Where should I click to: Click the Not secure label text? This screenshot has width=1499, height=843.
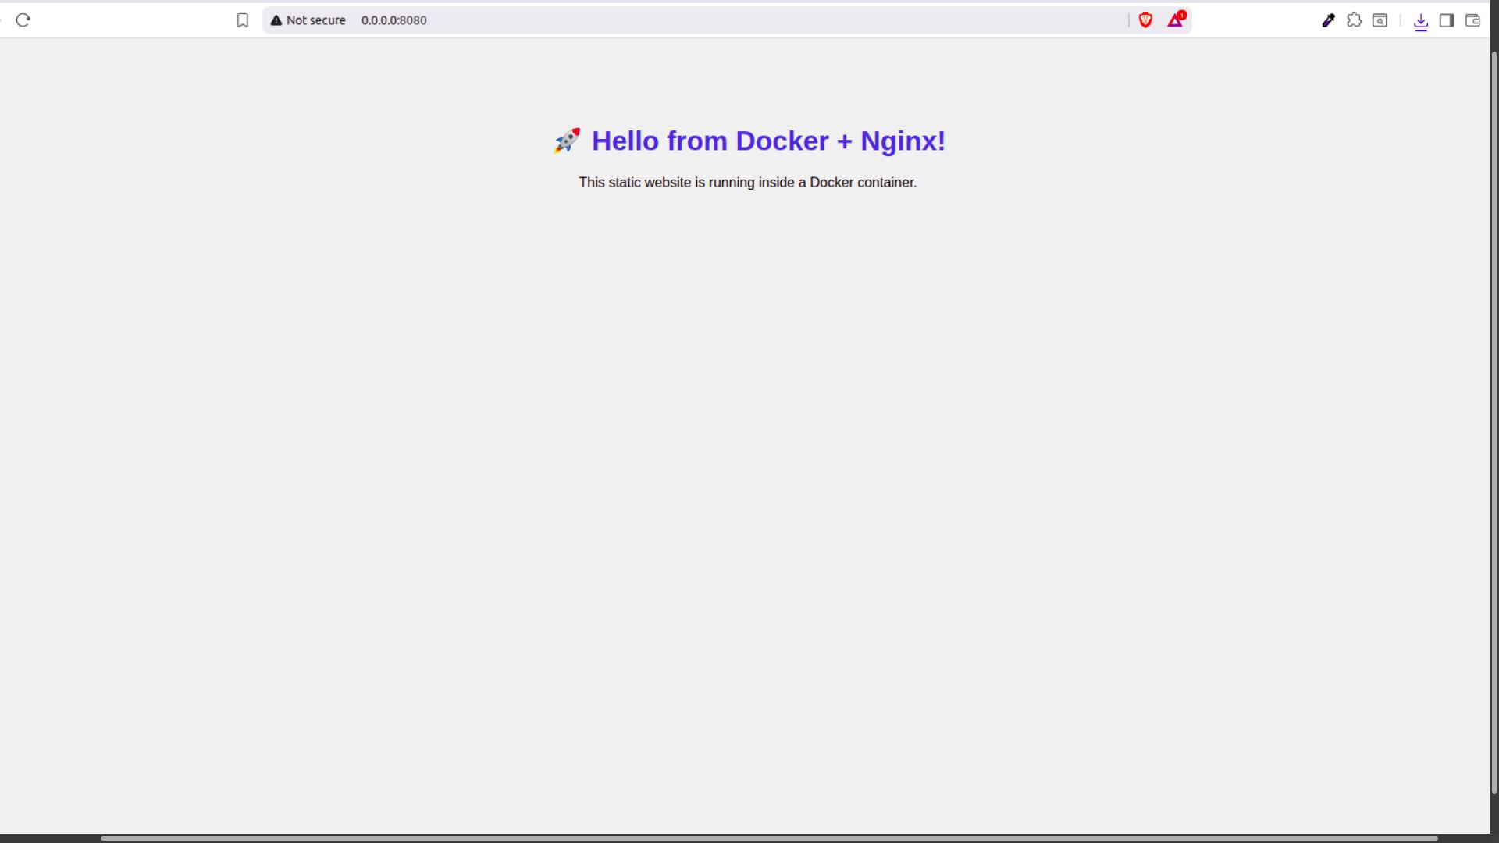tap(315, 20)
